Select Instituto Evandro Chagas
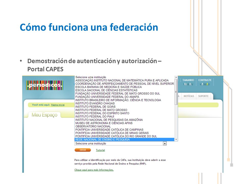The width and height of the screenshot is (245, 184). click(124, 103)
